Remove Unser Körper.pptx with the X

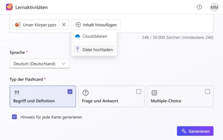pyautogui.click(x=64, y=25)
